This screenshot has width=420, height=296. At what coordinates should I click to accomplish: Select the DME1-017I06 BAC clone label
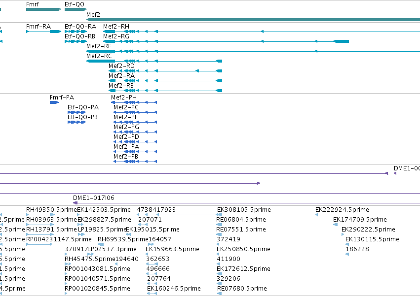[x=94, y=198]
